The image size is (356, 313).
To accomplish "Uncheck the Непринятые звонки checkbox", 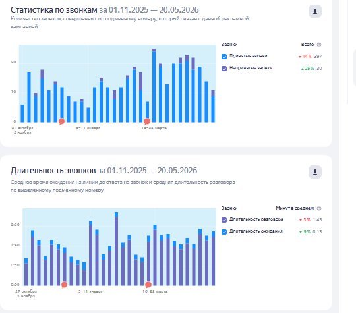I will tap(224, 69).
